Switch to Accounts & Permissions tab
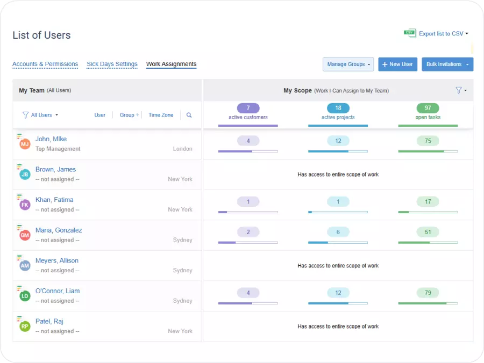484x363 pixels. pos(45,64)
